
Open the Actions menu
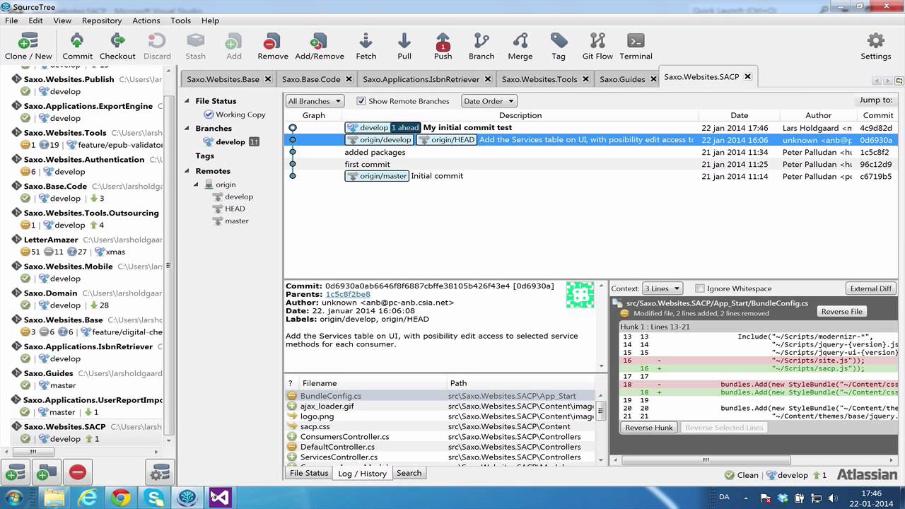pos(146,21)
